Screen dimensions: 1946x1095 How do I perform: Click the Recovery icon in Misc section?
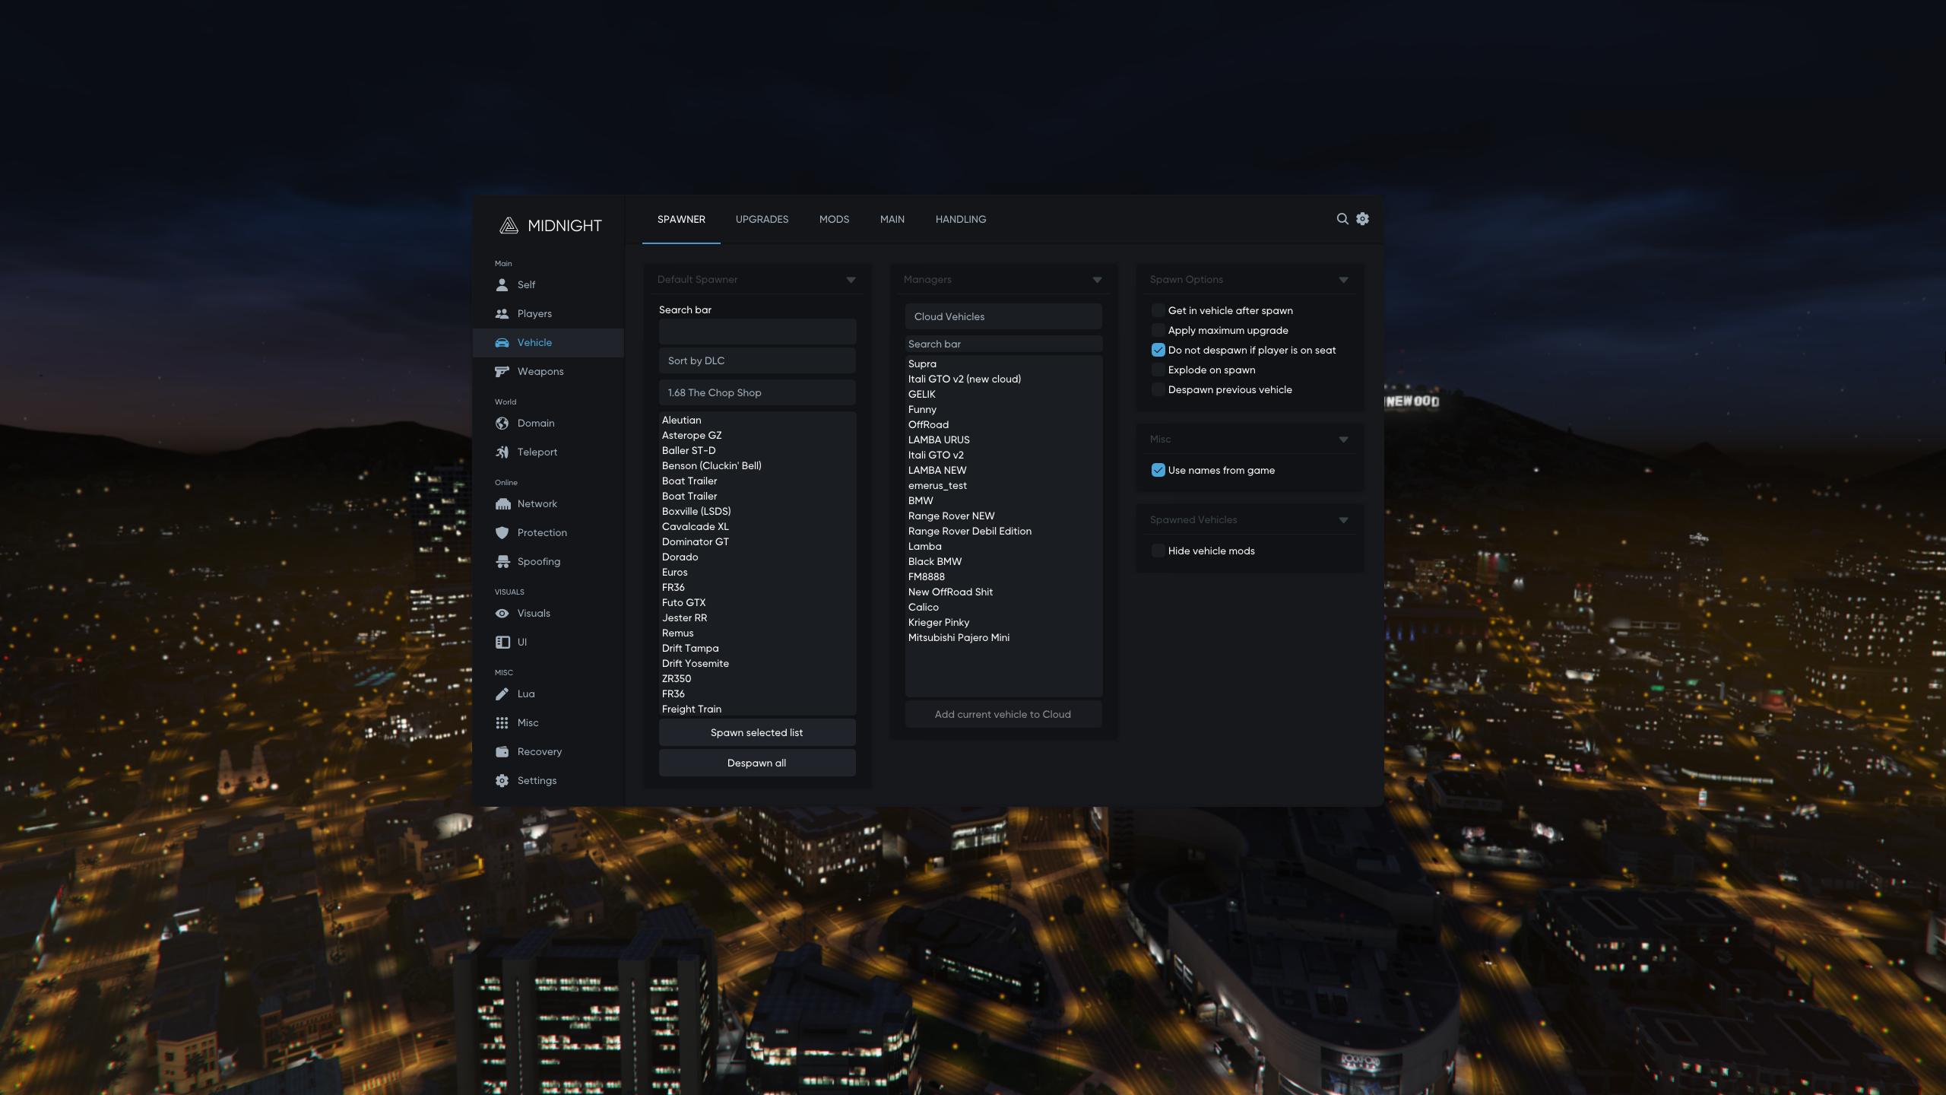coord(502,751)
